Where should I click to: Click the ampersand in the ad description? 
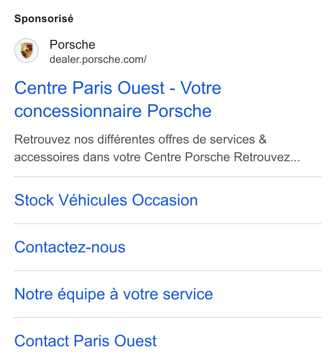(263, 139)
